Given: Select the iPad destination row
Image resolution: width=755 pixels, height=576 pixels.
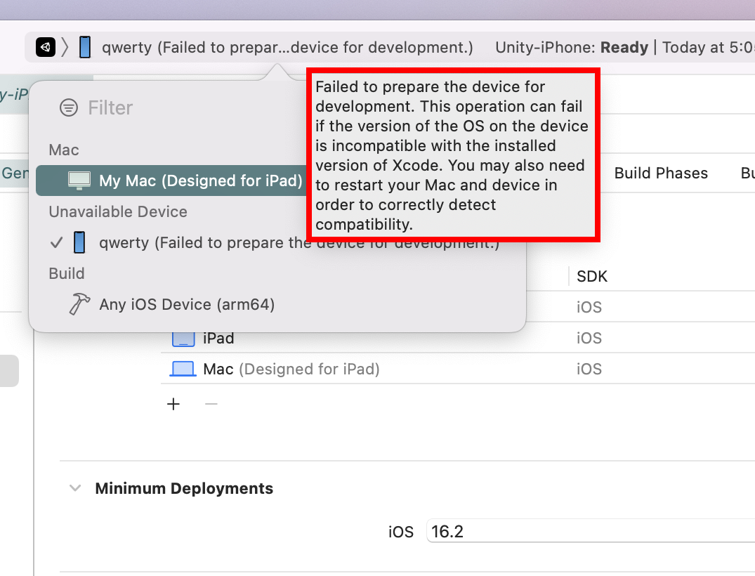Looking at the screenshot, I should [x=458, y=338].
